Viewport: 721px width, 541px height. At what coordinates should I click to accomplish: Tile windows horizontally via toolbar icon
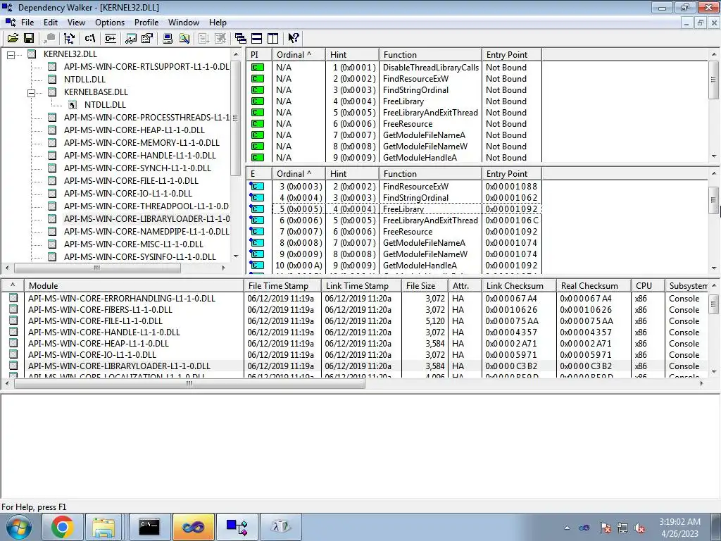coord(256,38)
